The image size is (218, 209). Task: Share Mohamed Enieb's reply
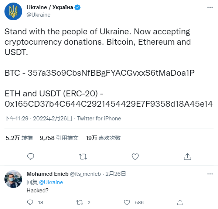(x=180, y=202)
